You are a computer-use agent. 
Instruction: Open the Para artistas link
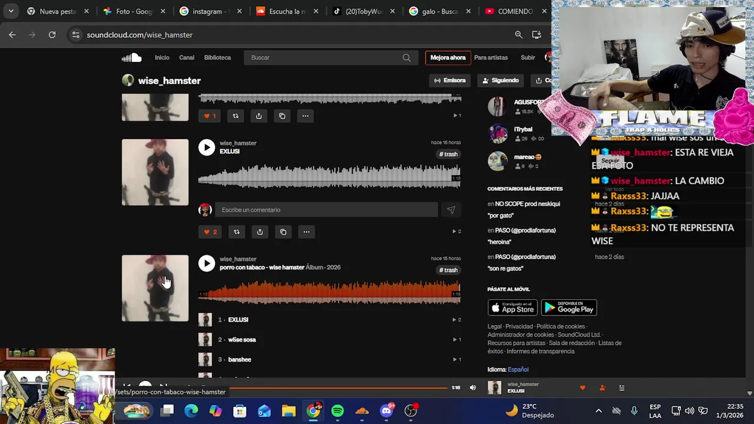[x=491, y=58]
